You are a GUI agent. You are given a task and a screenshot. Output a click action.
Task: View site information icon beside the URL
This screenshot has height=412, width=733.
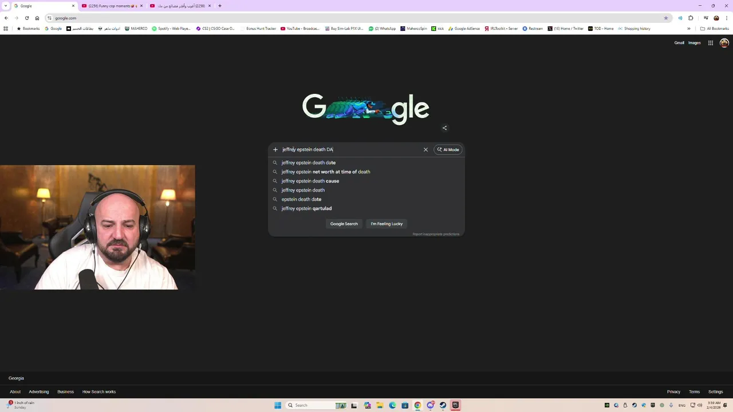tap(50, 18)
